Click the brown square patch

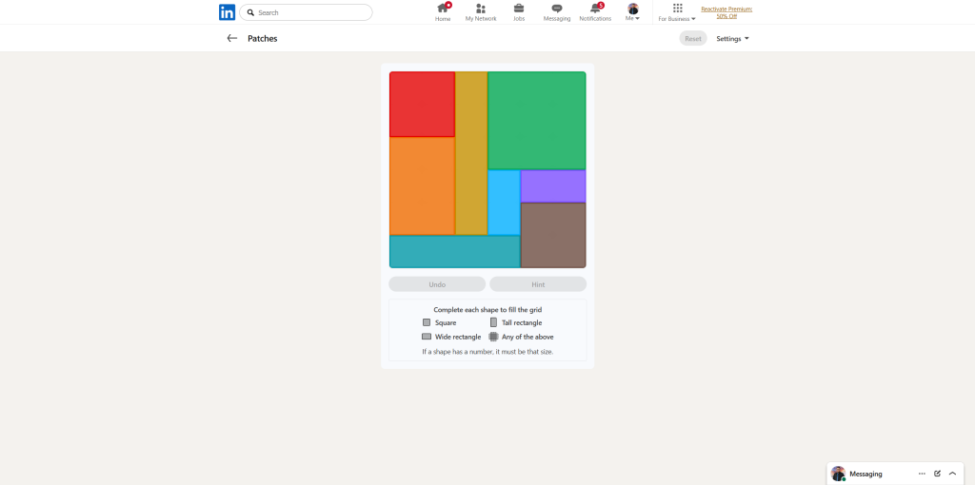coord(553,235)
